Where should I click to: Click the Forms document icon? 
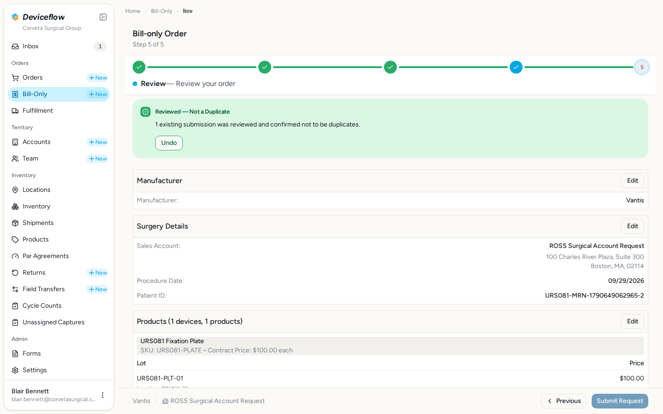tap(15, 354)
